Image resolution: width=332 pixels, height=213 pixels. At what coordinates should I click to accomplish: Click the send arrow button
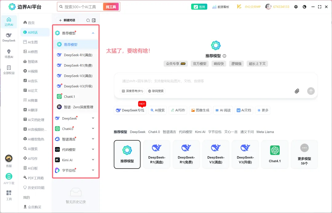(311, 91)
